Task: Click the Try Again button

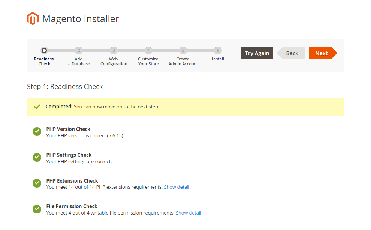Action: coord(257,53)
